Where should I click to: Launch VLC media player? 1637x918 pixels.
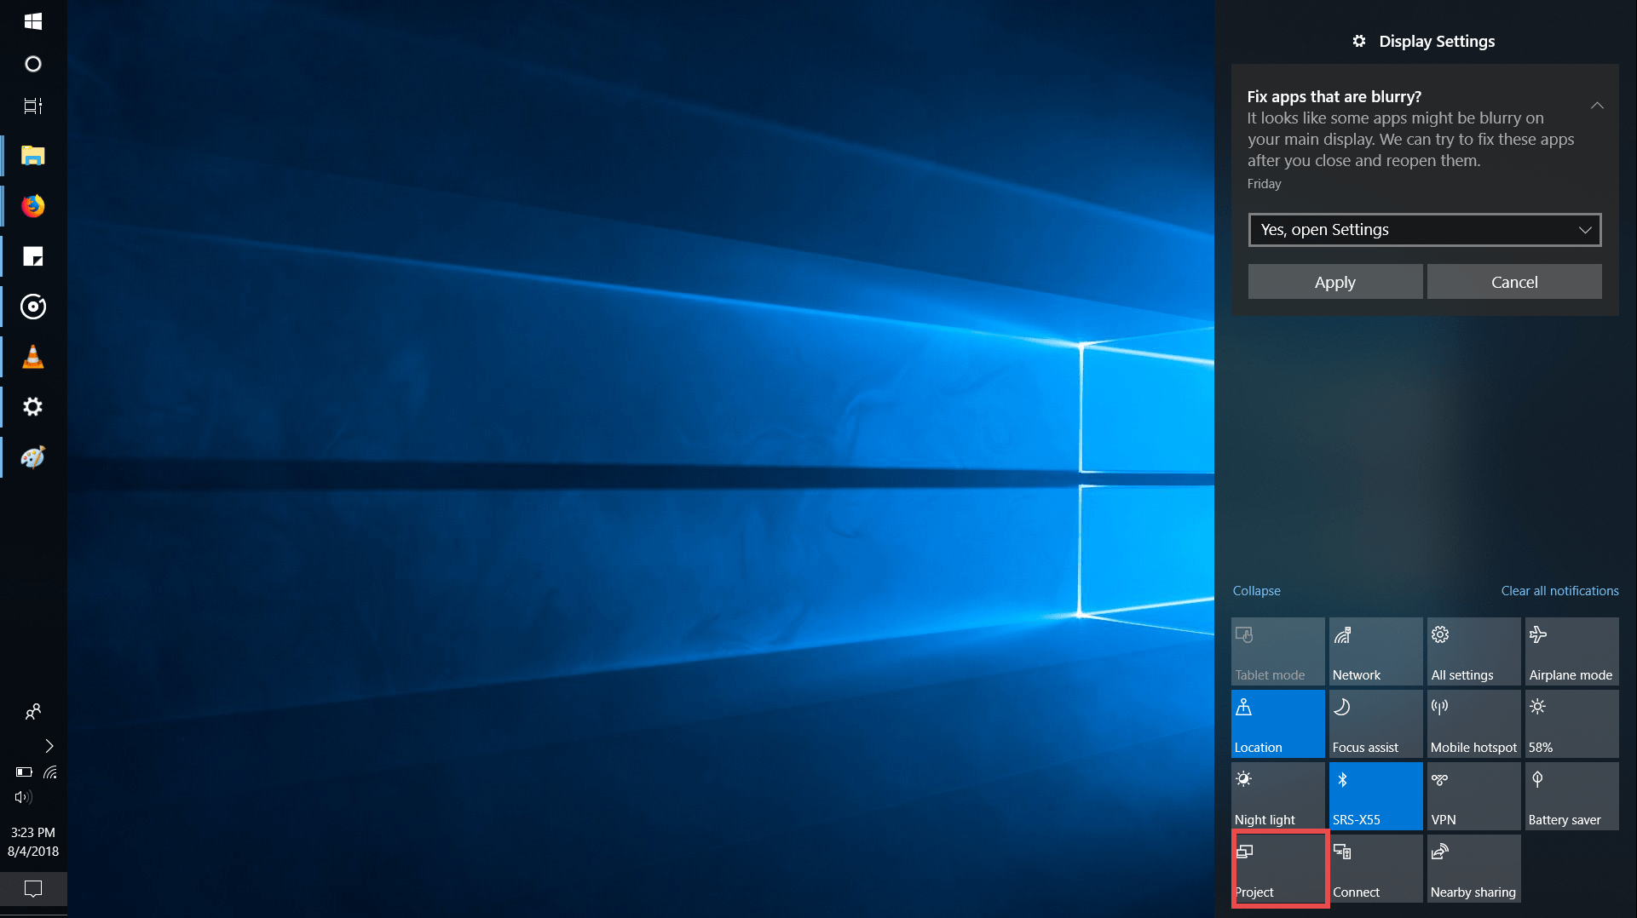click(32, 356)
